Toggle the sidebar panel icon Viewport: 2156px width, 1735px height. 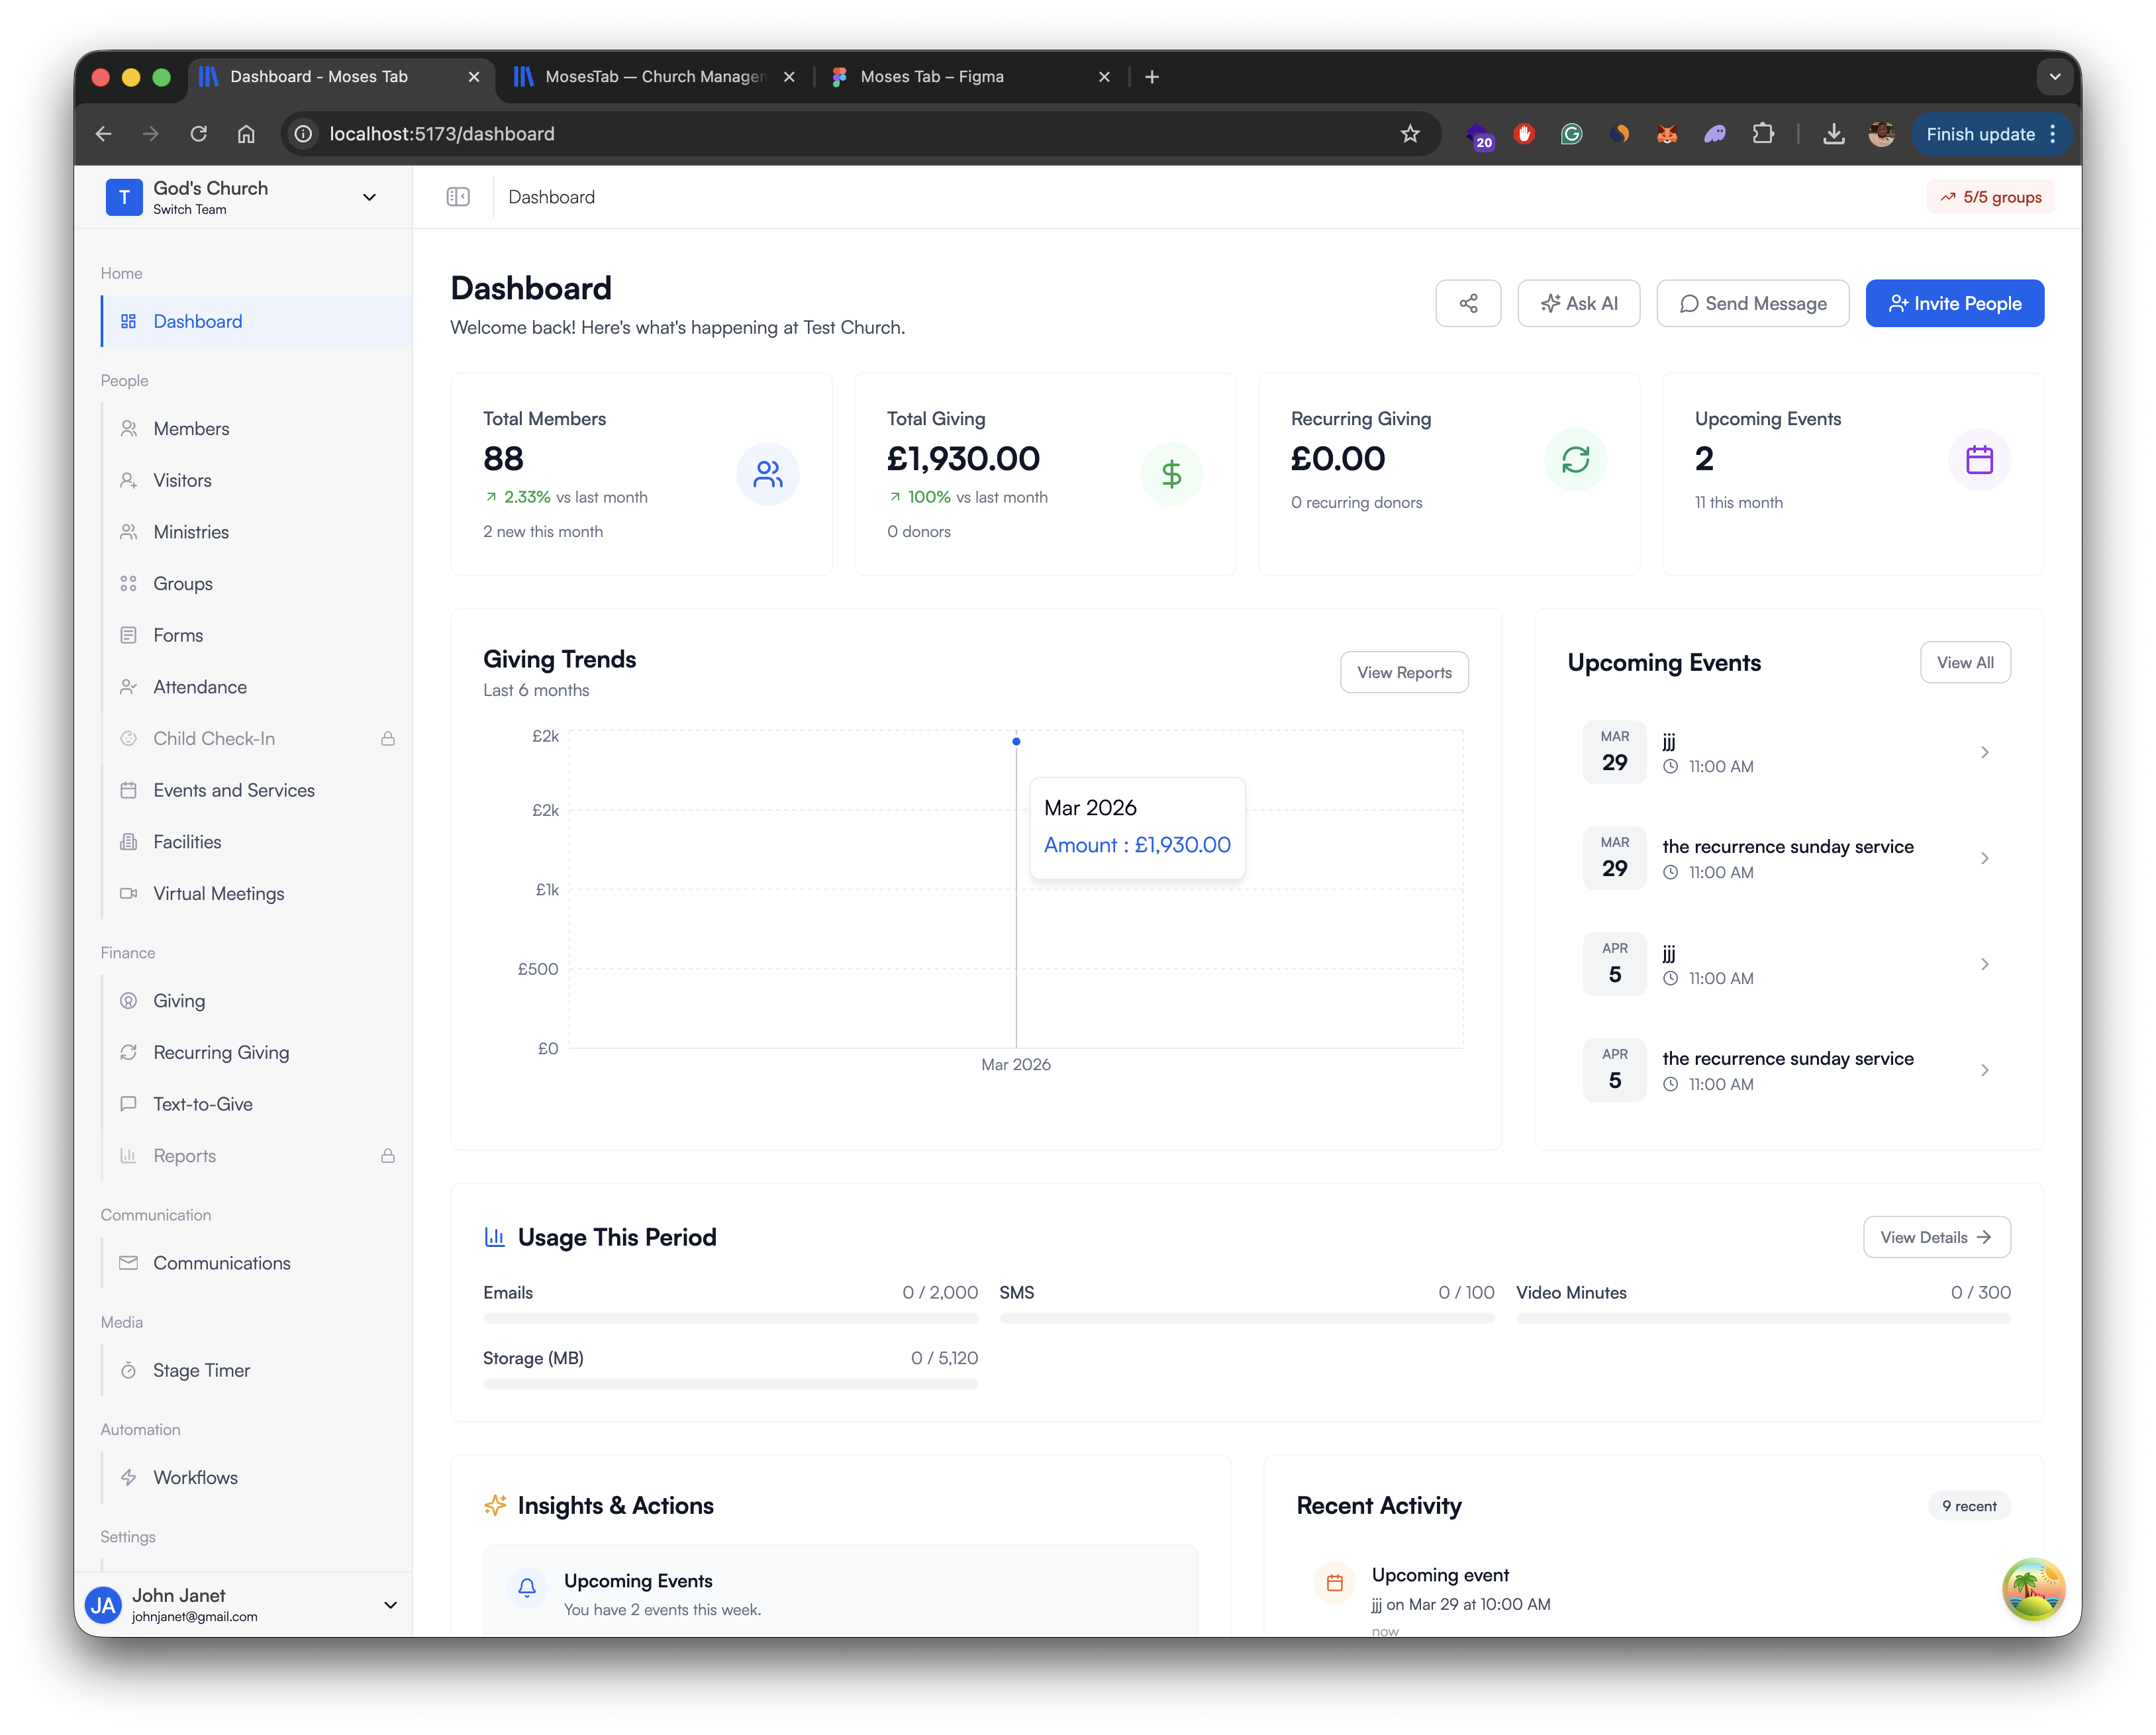pos(458,197)
